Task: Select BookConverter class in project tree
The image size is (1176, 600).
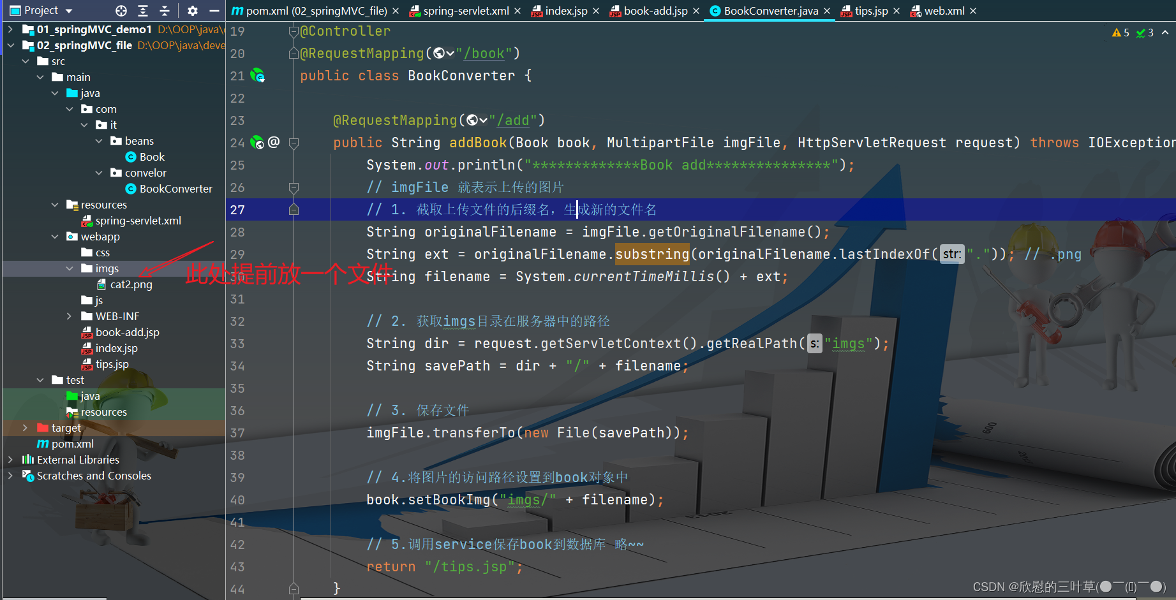Action: (169, 189)
